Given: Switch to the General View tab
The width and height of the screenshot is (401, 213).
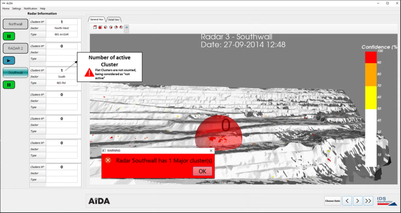Looking at the screenshot, I should point(97,19).
